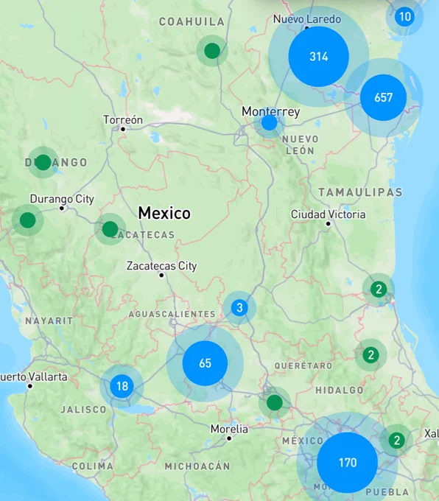Click the MICHOACÁN state label
The width and height of the screenshot is (439, 501).
(x=197, y=466)
